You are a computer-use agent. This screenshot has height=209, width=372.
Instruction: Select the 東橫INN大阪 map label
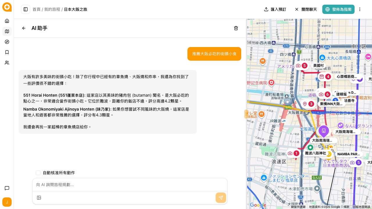pos(331,104)
